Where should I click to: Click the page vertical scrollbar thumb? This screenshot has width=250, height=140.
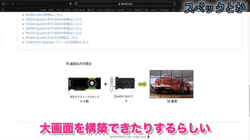tap(249, 100)
